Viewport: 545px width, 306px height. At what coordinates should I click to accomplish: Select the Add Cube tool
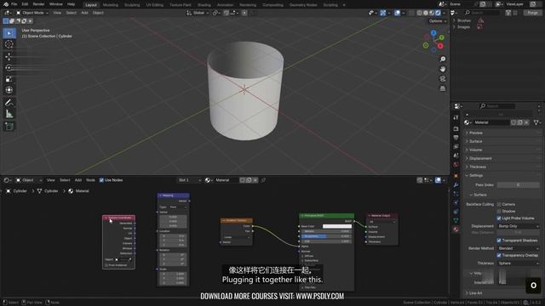9,126
